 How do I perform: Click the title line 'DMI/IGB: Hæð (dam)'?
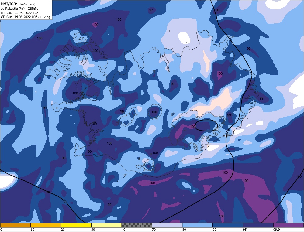pos(18,4)
